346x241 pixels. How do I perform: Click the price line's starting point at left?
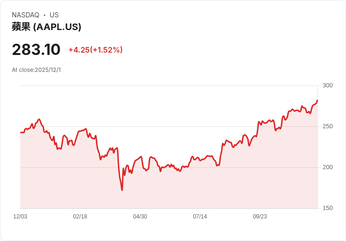click(21, 132)
